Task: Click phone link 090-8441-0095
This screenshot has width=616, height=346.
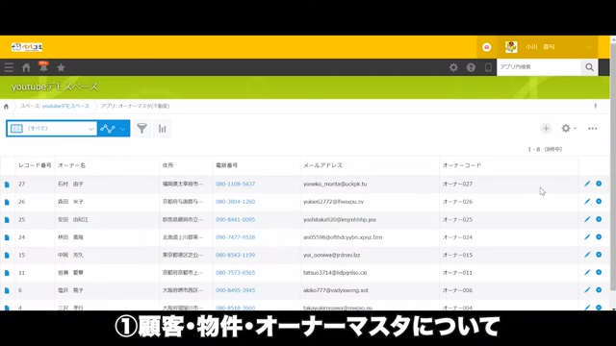Action: (x=235, y=219)
